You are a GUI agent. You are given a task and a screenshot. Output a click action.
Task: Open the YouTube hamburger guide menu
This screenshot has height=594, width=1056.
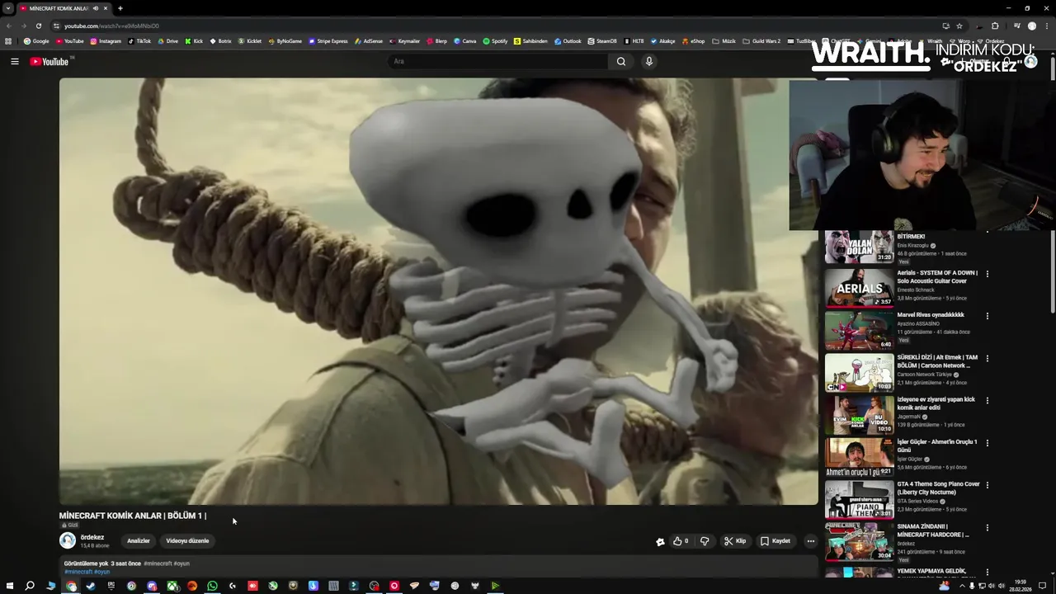tap(14, 61)
